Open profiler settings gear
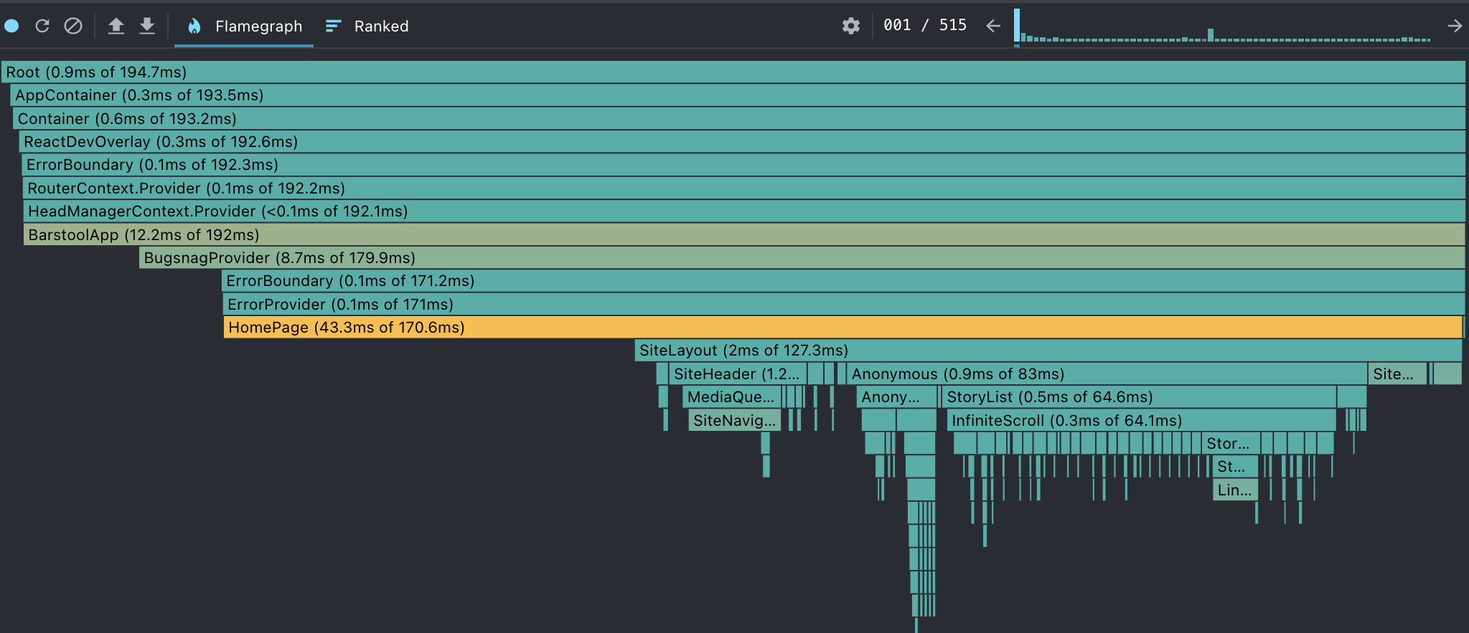 click(x=850, y=27)
